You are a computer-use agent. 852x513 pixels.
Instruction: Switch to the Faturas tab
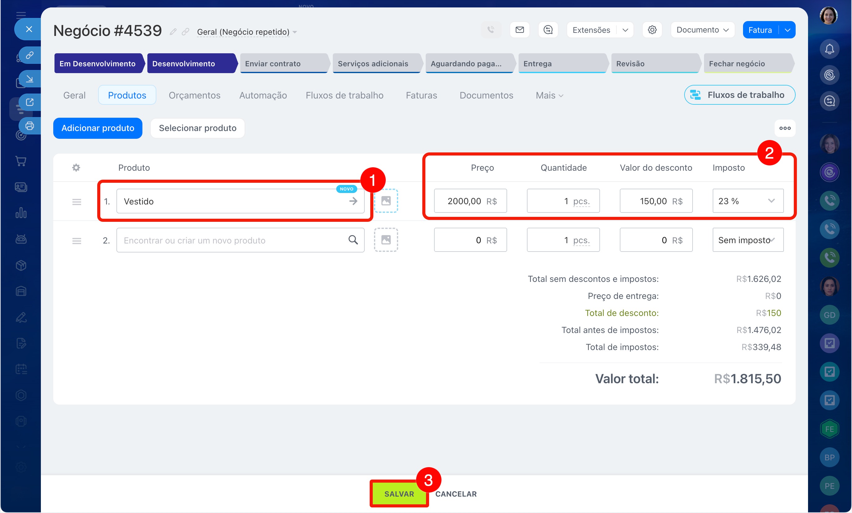pos(421,95)
